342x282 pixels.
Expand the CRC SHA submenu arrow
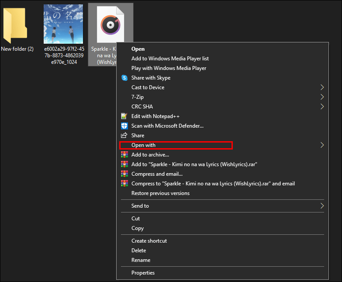pyautogui.click(x=322, y=107)
